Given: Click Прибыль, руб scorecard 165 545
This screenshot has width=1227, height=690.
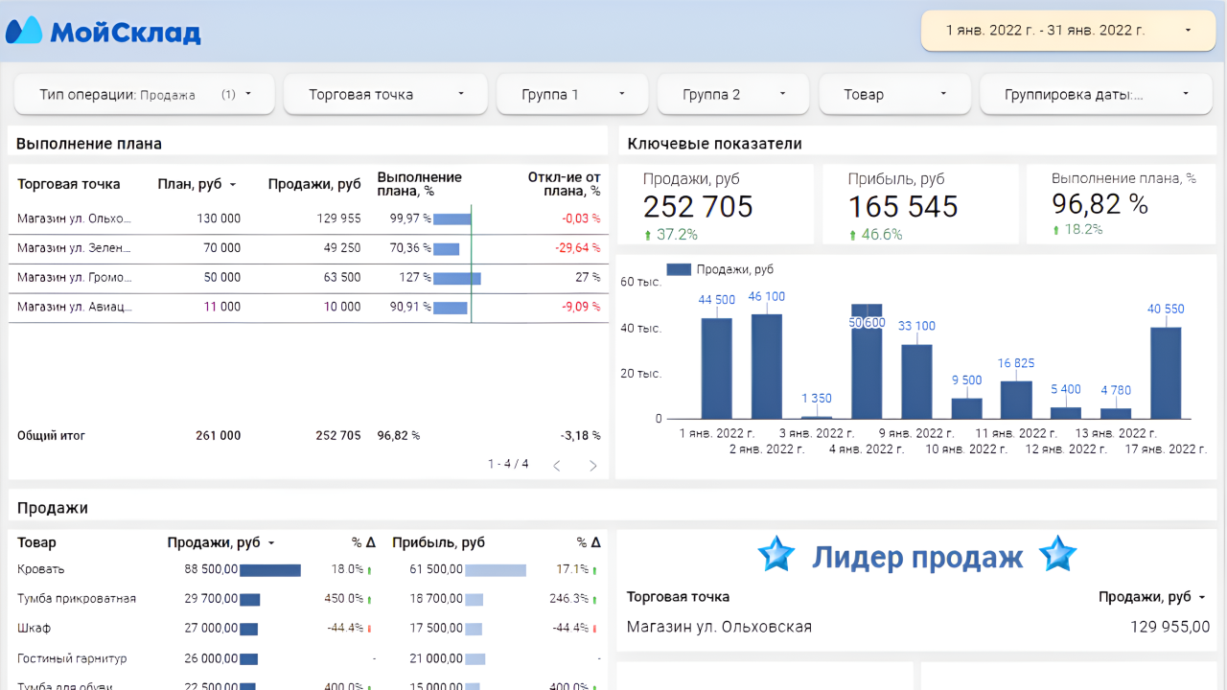Looking at the screenshot, I should coord(920,204).
